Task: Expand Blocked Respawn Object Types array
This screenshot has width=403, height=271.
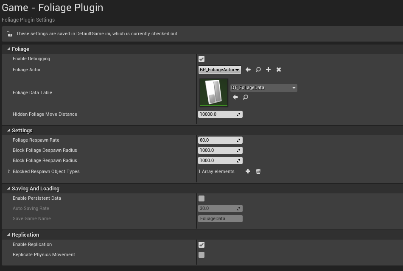Action: (9, 171)
